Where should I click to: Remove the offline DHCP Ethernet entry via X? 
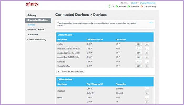click(147, 89)
